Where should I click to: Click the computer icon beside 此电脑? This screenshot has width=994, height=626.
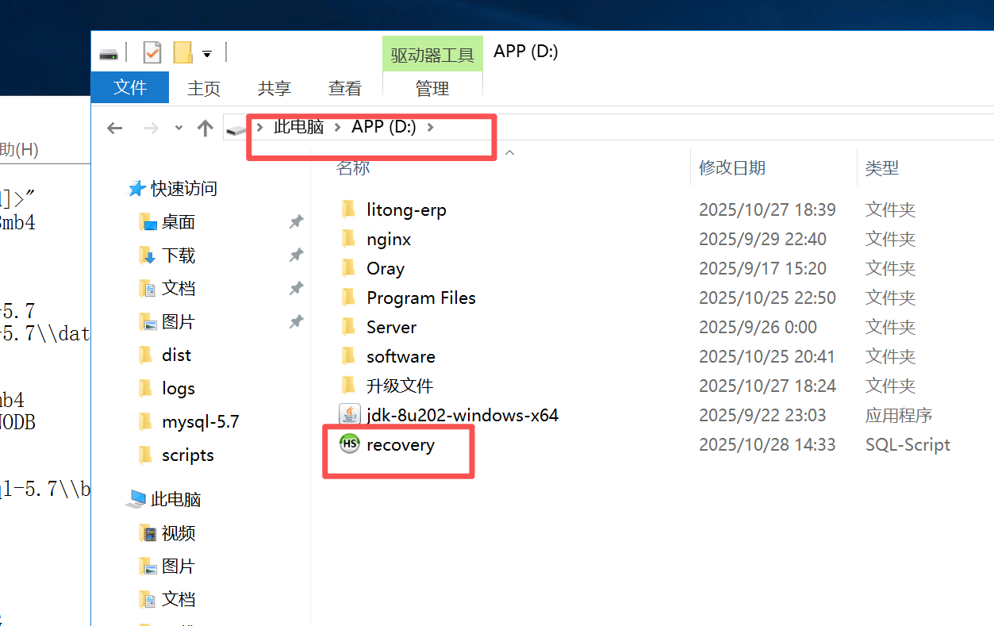[x=136, y=499]
